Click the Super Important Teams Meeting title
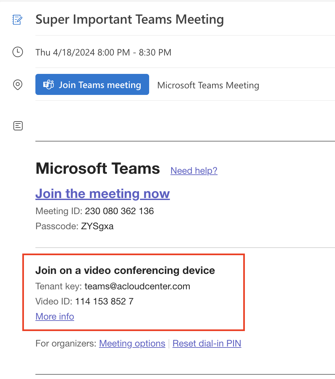The width and height of the screenshot is (335, 379). (x=129, y=19)
